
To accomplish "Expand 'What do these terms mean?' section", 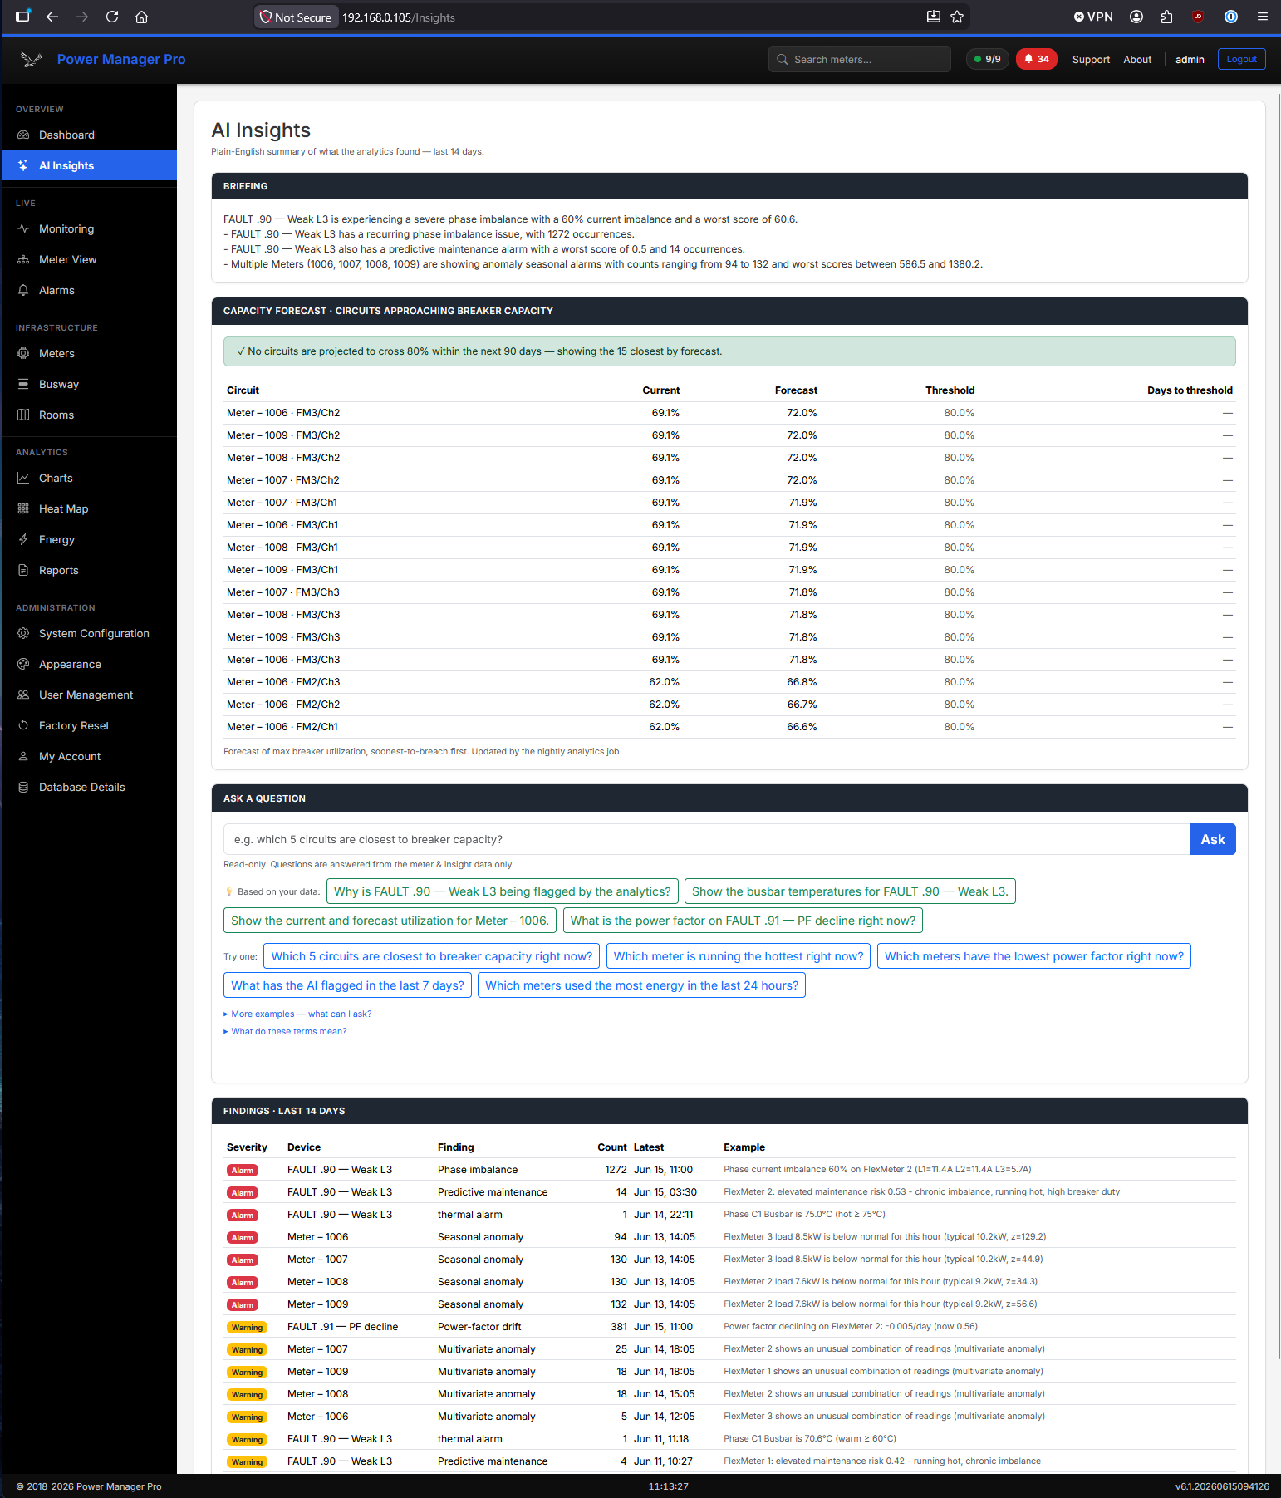I will point(285,1031).
